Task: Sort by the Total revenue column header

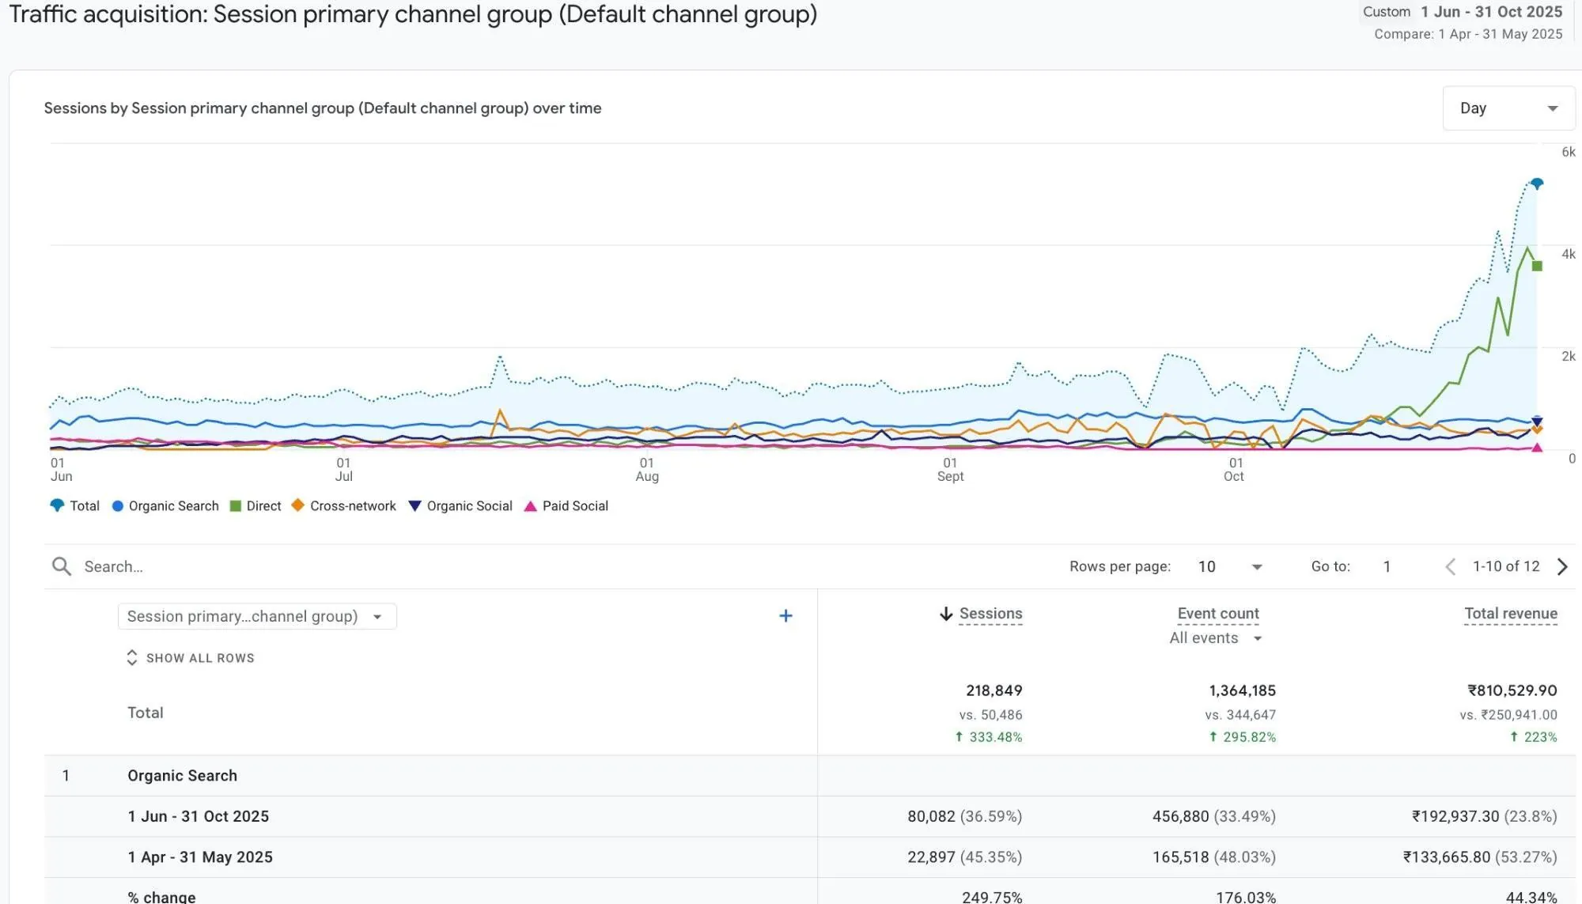Action: [1510, 614]
